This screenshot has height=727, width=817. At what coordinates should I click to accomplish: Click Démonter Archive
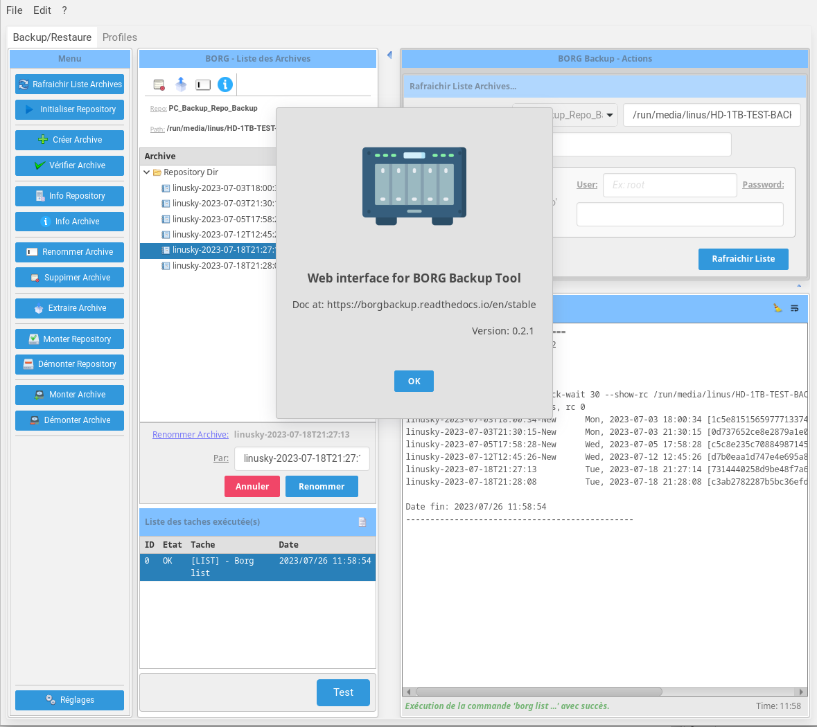(x=70, y=420)
